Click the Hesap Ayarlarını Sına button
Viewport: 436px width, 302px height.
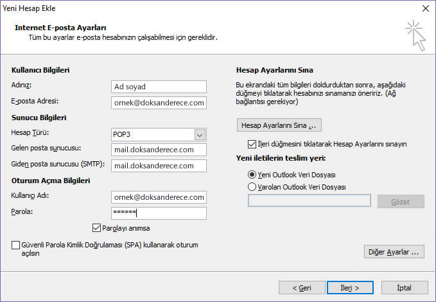click(279, 125)
